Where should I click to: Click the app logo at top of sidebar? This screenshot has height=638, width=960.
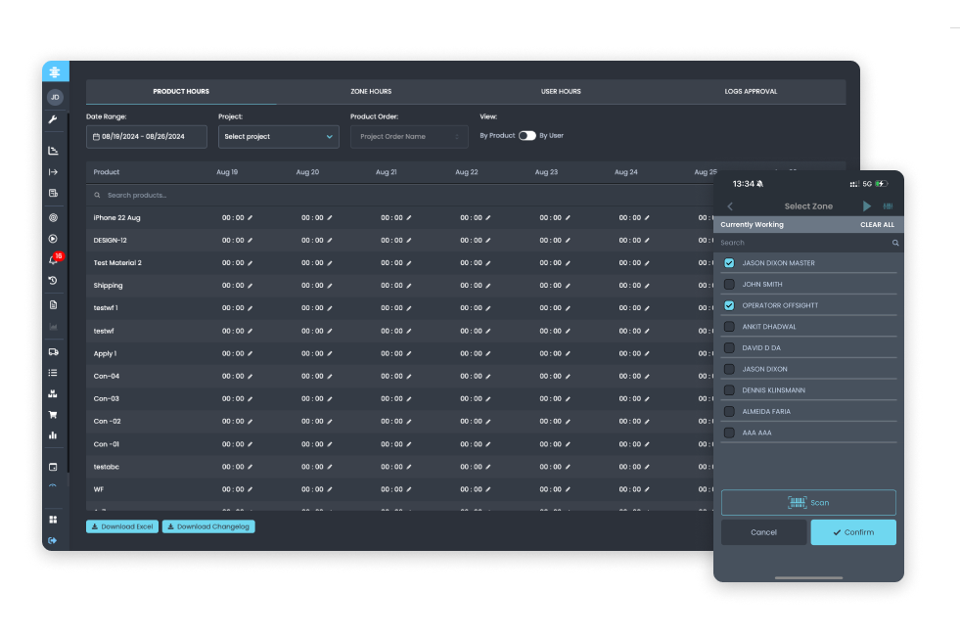click(x=55, y=71)
